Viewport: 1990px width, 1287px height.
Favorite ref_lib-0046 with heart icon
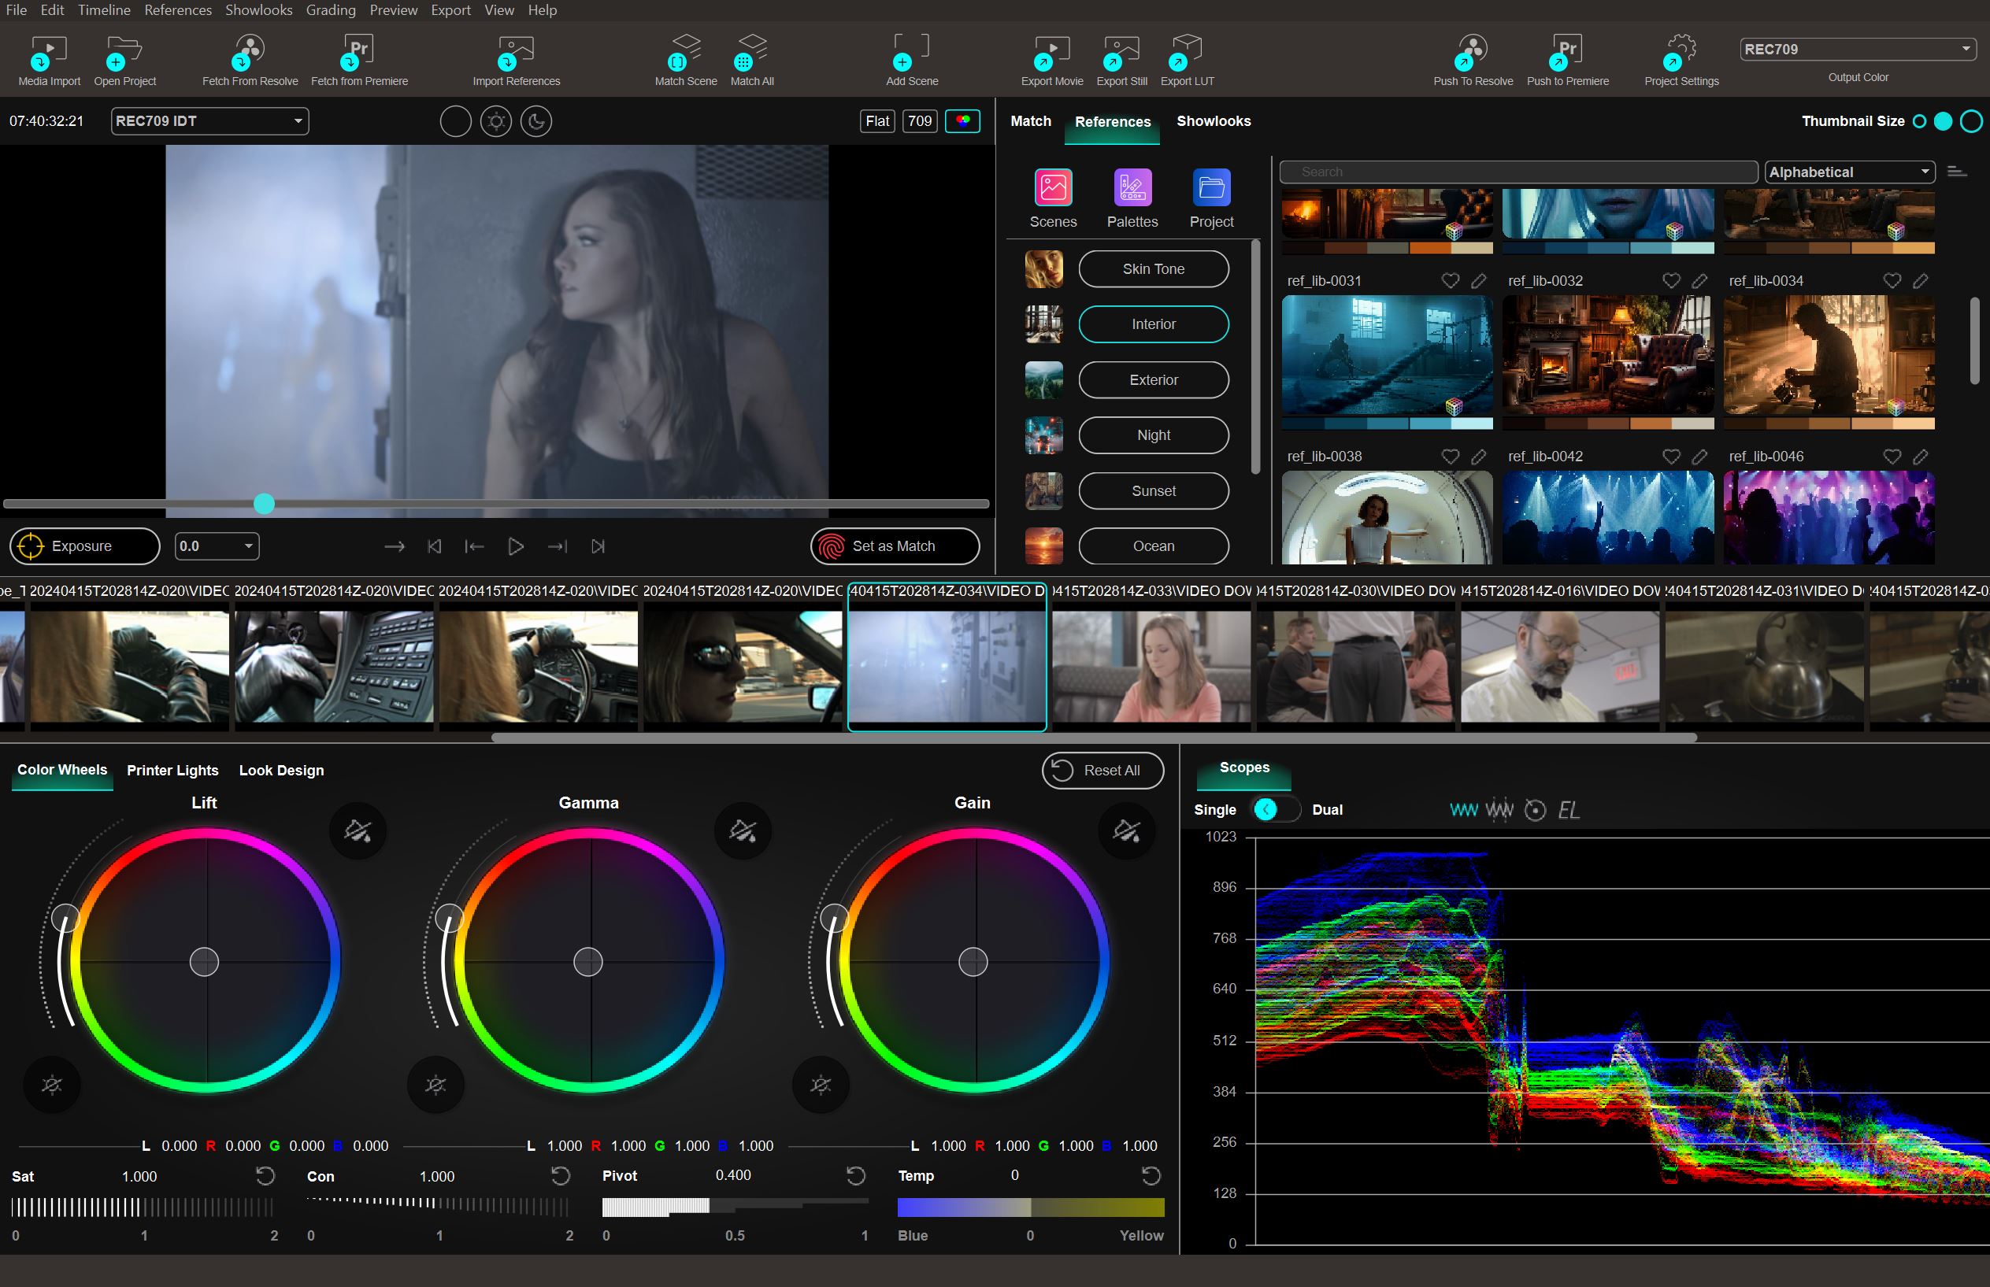(1892, 457)
